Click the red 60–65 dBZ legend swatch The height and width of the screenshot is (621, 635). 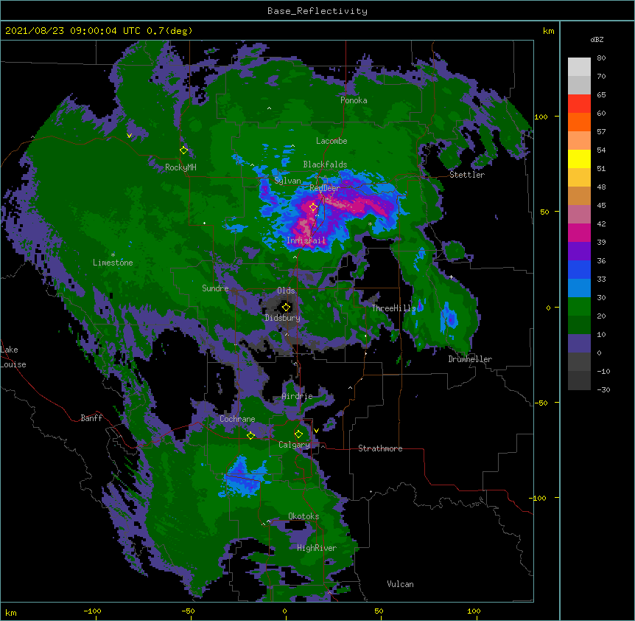(x=579, y=104)
